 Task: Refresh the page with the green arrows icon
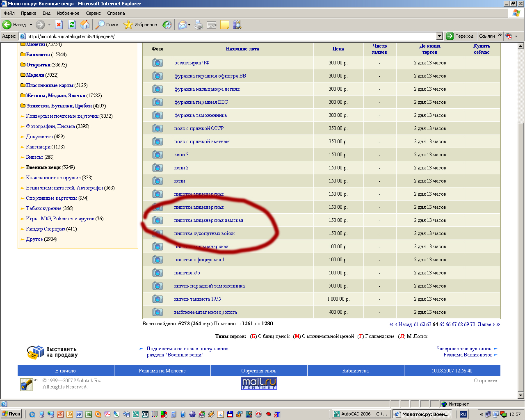(72, 25)
